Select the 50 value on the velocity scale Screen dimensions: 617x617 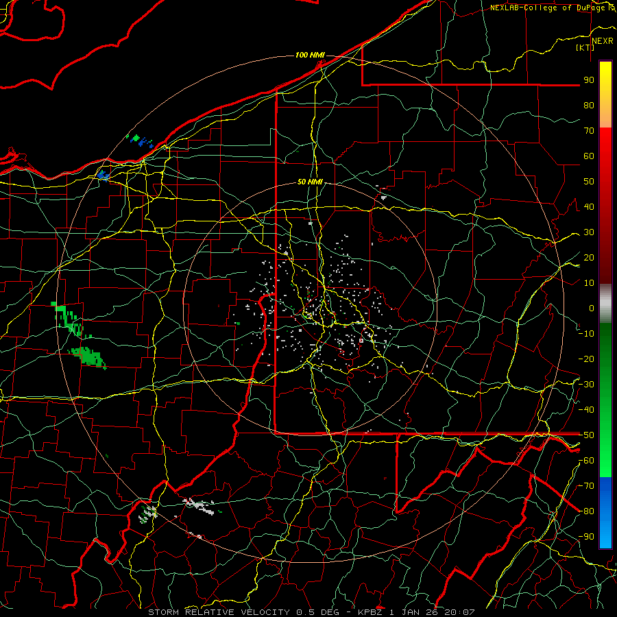pyautogui.click(x=589, y=182)
